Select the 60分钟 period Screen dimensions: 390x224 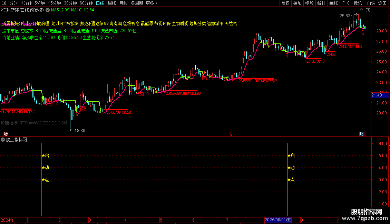[86, 3]
